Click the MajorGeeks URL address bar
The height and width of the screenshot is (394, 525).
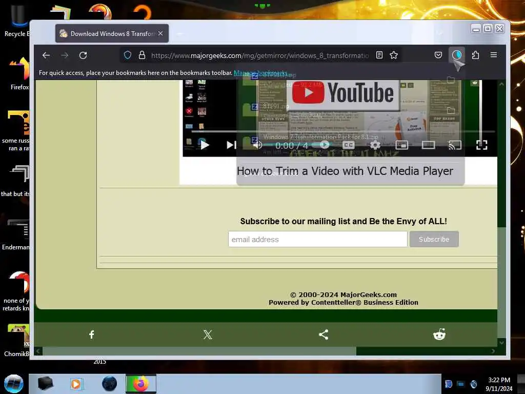pos(259,55)
